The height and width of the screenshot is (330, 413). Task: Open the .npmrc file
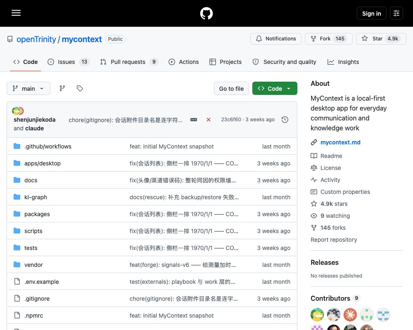(x=33, y=316)
